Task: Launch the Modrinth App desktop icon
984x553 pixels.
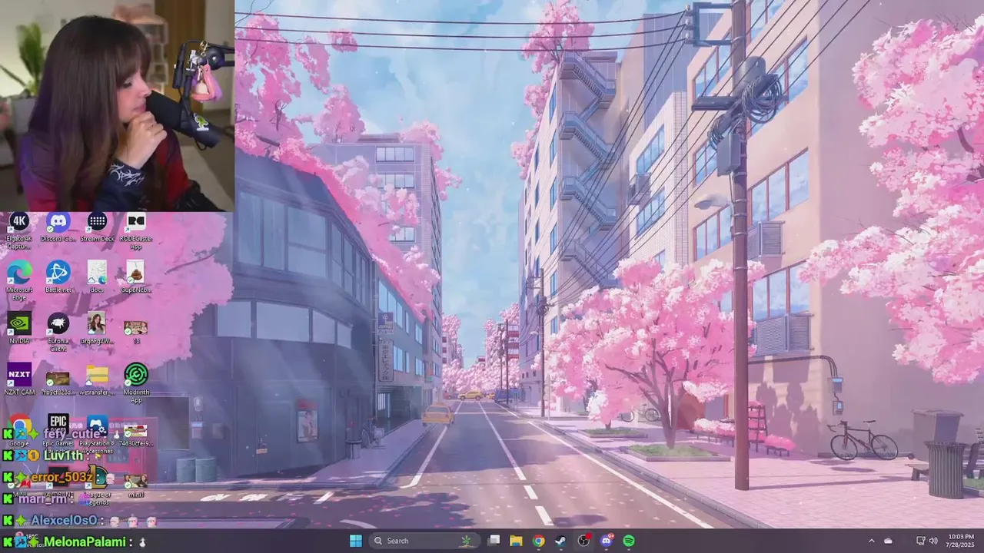Action: point(136,382)
